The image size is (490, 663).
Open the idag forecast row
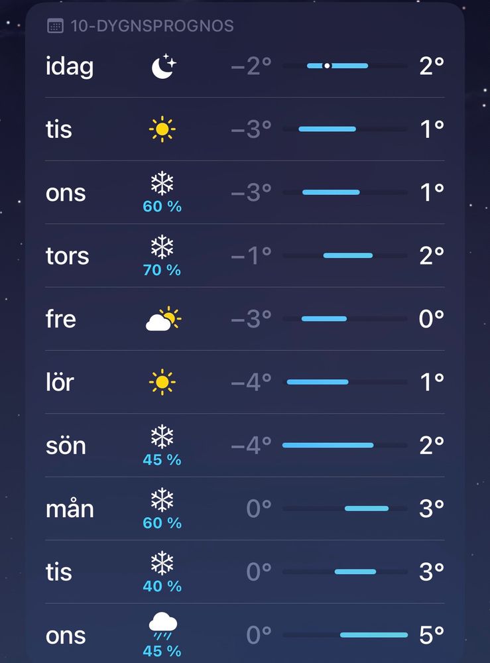245,66
